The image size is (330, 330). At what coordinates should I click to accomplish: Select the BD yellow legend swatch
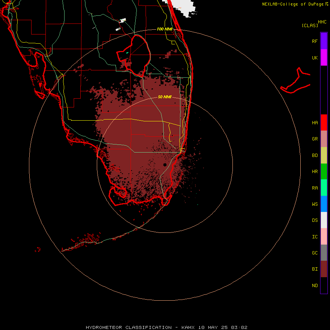point(324,155)
